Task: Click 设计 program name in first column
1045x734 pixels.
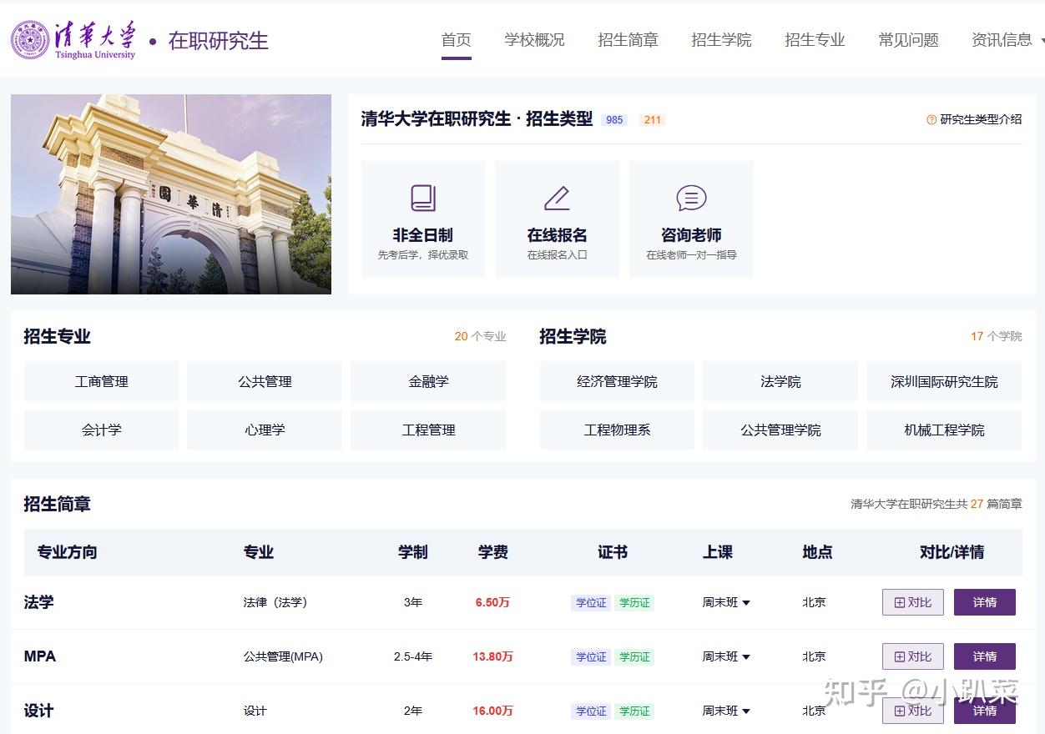Action: tap(38, 711)
